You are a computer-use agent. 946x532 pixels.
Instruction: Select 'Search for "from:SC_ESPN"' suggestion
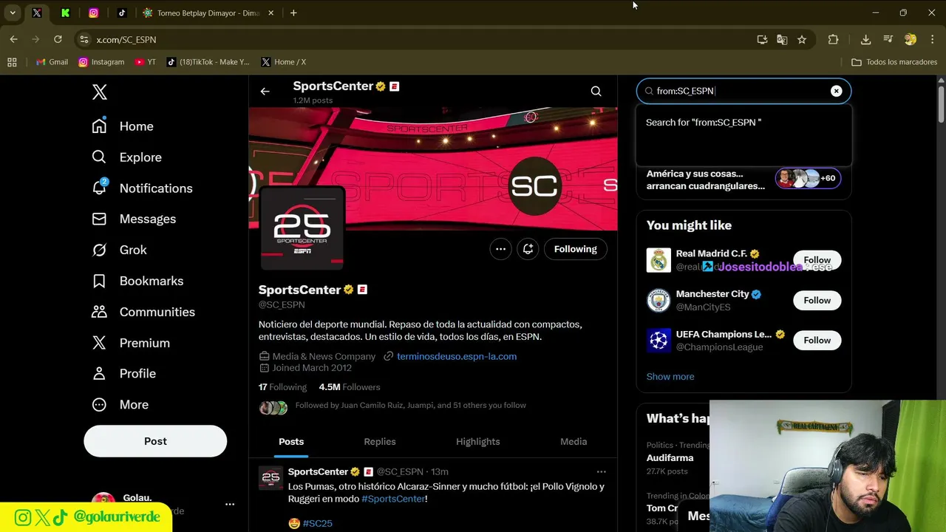(x=743, y=123)
